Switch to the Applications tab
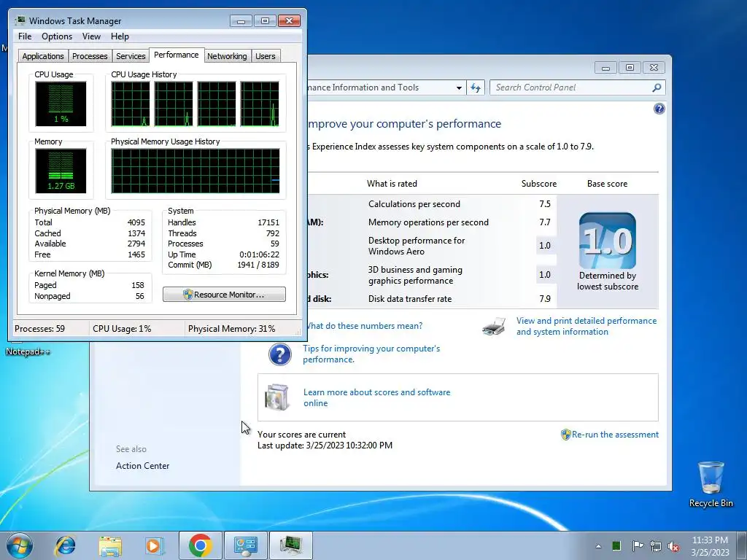This screenshot has width=747, height=560. [43, 56]
